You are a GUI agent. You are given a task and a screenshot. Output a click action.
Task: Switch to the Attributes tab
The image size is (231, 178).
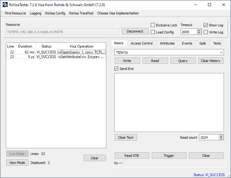pos(167,43)
